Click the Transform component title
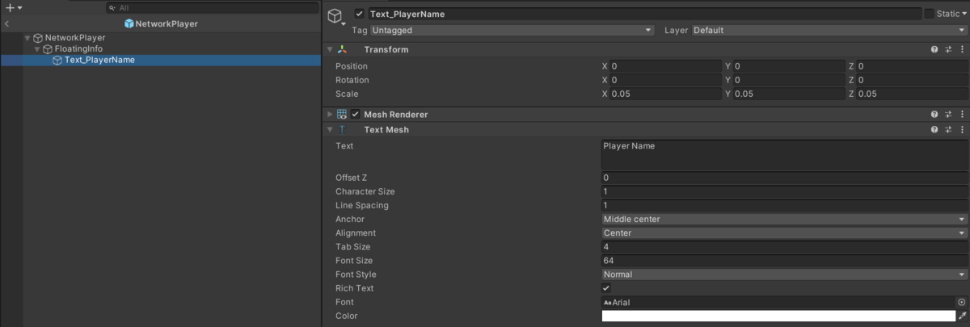Screen dimensions: 970x327 (386, 49)
